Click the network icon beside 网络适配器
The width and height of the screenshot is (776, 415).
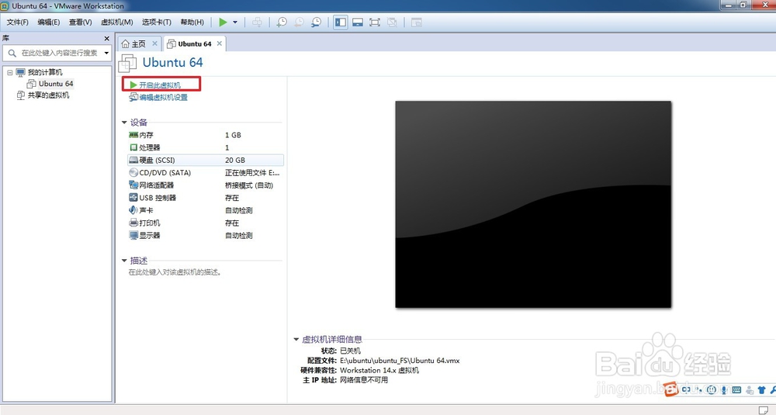[x=133, y=185]
